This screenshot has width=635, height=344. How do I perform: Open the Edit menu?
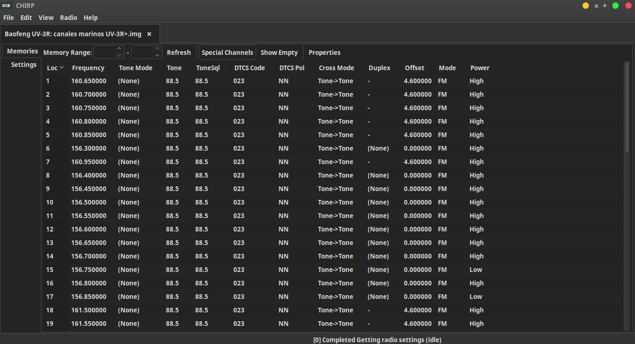[x=26, y=18]
